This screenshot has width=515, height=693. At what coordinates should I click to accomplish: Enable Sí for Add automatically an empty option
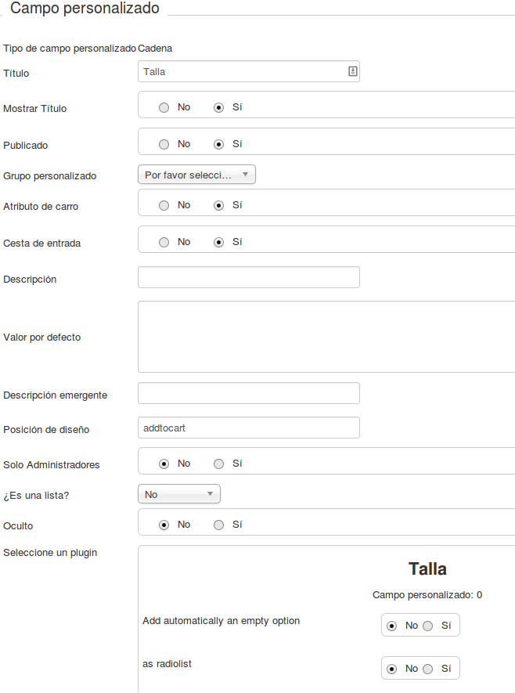click(x=427, y=626)
